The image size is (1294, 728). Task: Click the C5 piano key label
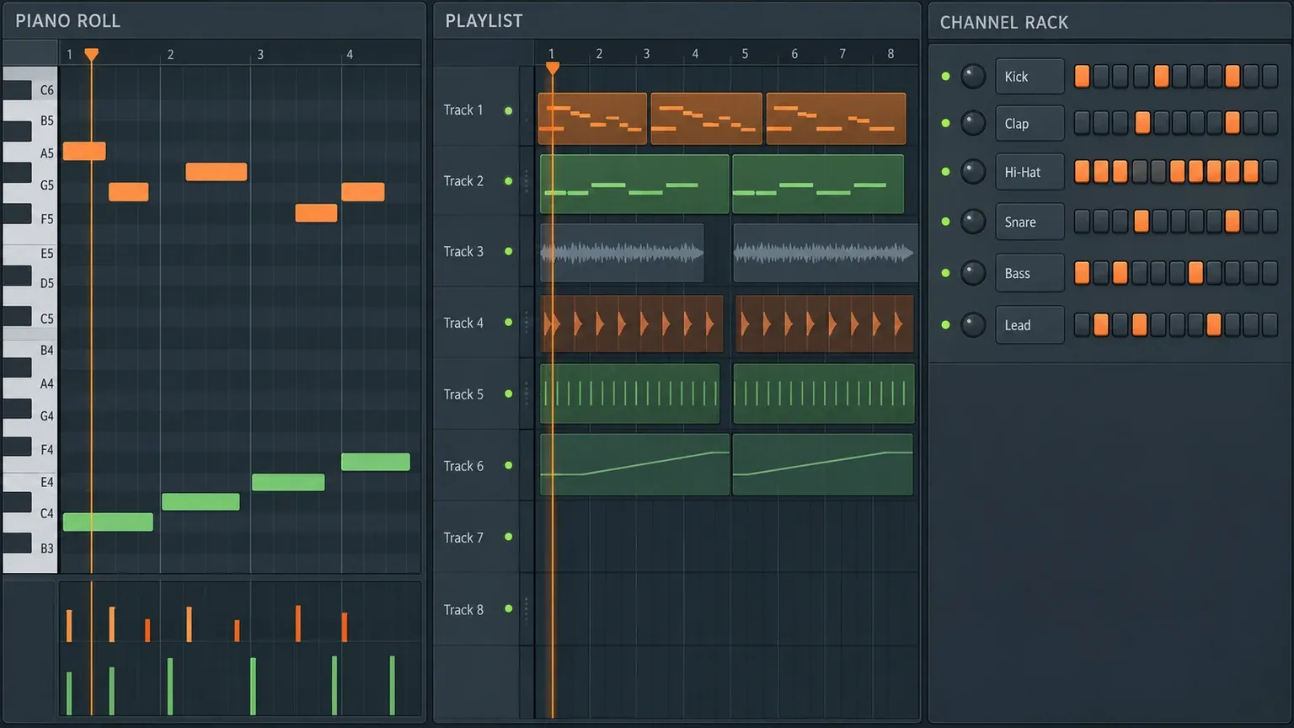tap(47, 318)
